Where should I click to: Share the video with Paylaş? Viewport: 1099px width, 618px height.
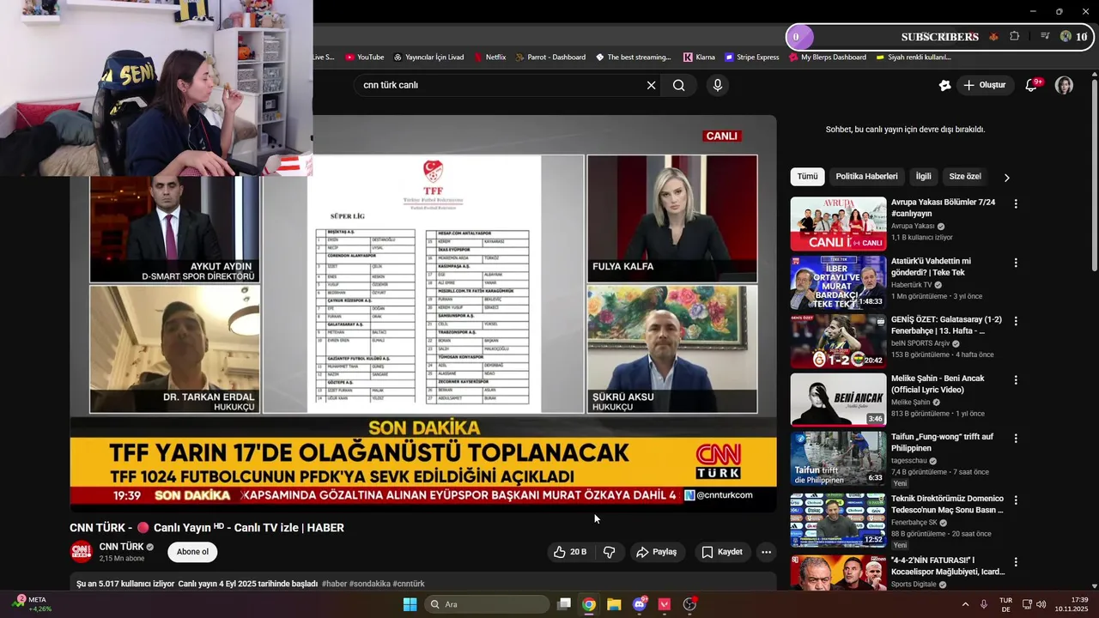(x=656, y=552)
